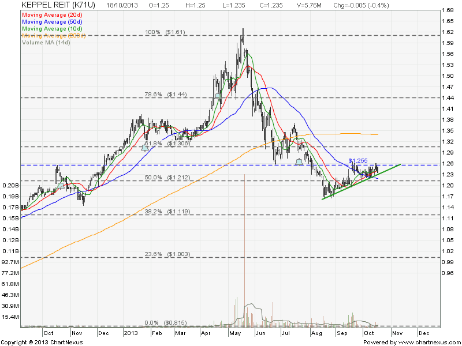Click the Aug label on the time axis
This screenshot has height=346, width=462.
[x=316, y=333]
